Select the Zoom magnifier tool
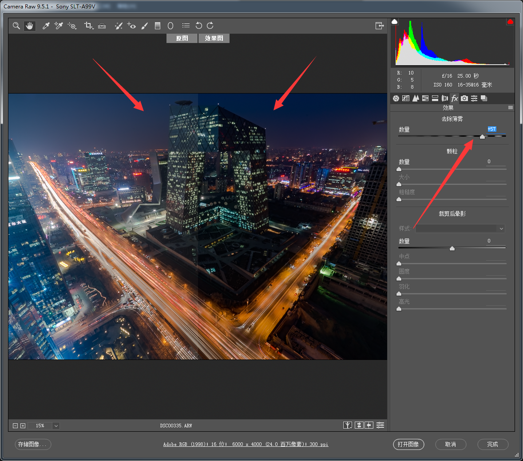Screen dimensions: 523x461 pos(16,26)
